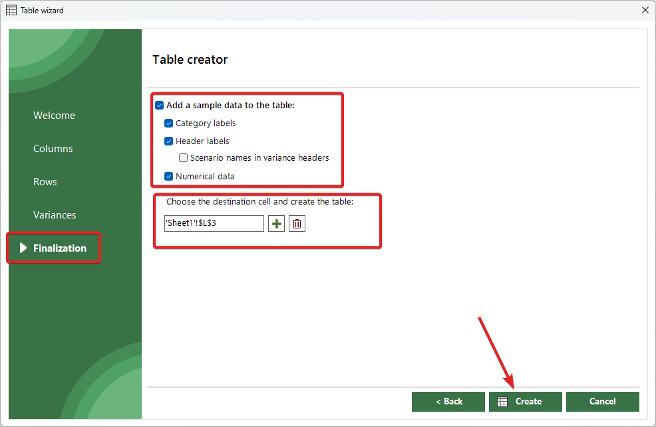Viewport: 656px width, 427px height.
Task: Click the red trash bin icon
Action: 297,224
